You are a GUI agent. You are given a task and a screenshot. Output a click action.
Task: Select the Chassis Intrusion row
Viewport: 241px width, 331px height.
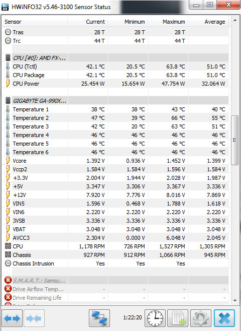115,263
